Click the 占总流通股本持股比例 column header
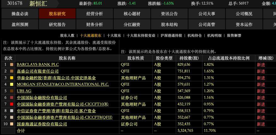The height and width of the screenshot is (135, 276). coord(229,58)
